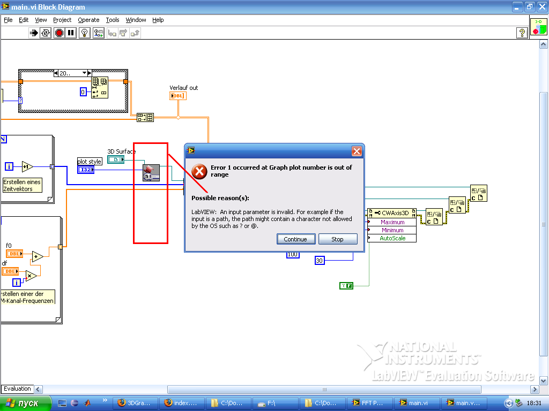
Task: Click the horizontal scrollbar right arrow
Action: (x=535, y=390)
